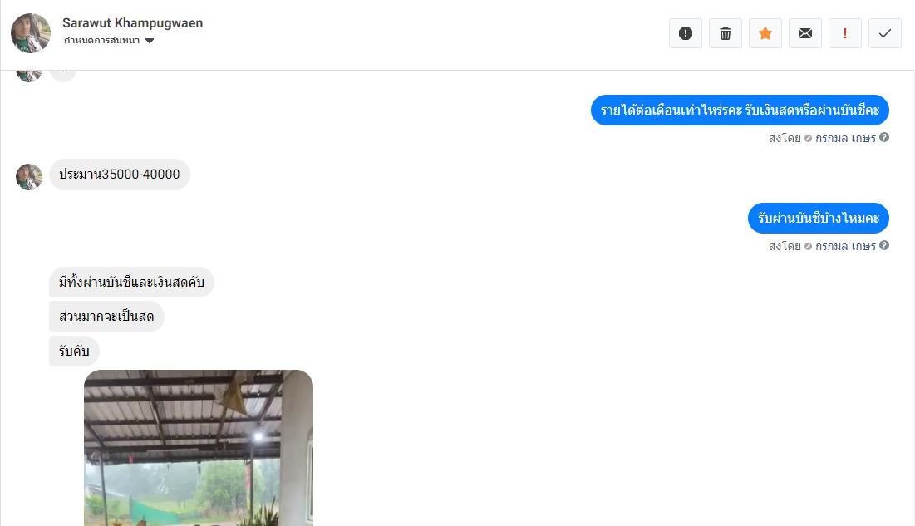Open the กำหนดการสนทนา dropdown

pos(109,40)
